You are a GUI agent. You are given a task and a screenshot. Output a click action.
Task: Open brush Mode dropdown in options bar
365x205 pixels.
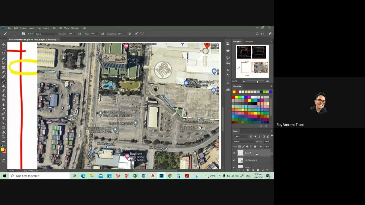click(x=46, y=34)
